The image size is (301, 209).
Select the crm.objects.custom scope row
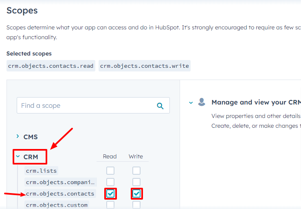[x=57, y=205]
